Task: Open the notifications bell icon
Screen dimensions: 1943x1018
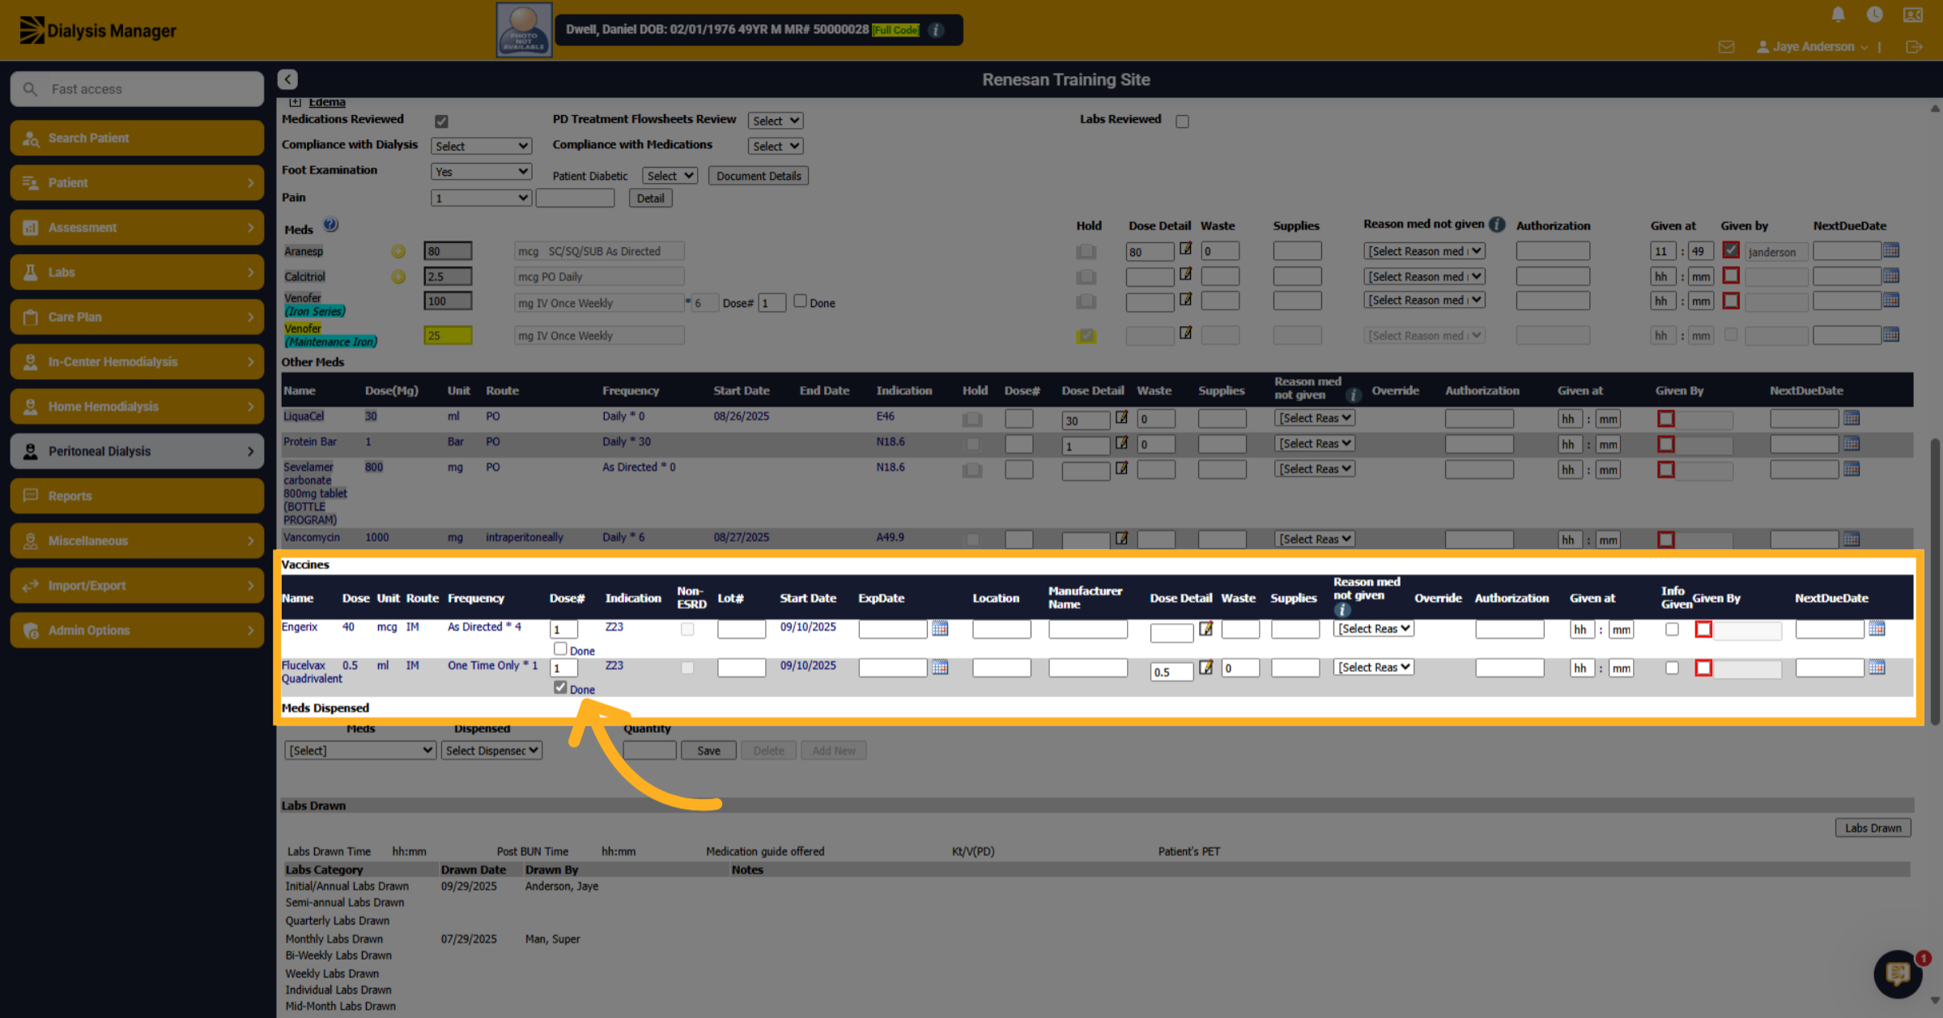Action: pos(1838,15)
